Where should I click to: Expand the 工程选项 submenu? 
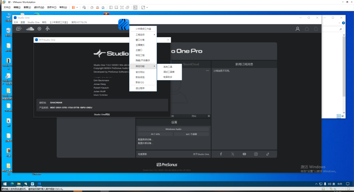pos(143,35)
